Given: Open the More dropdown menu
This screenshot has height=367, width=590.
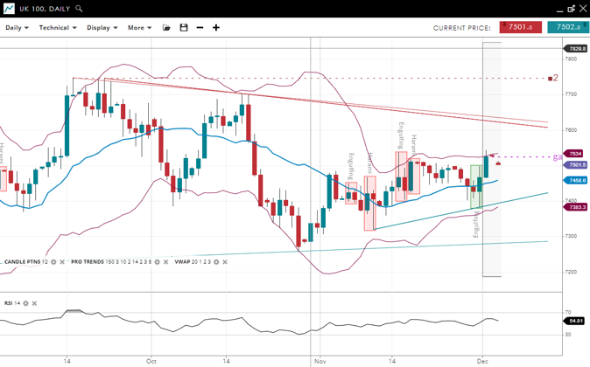Looking at the screenshot, I should tap(139, 28).
